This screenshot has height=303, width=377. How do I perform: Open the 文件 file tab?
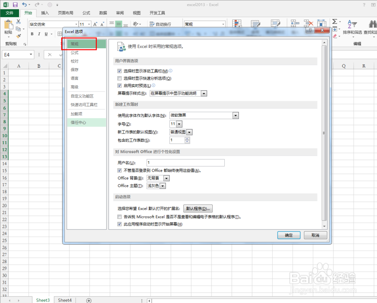click(9, 13)
